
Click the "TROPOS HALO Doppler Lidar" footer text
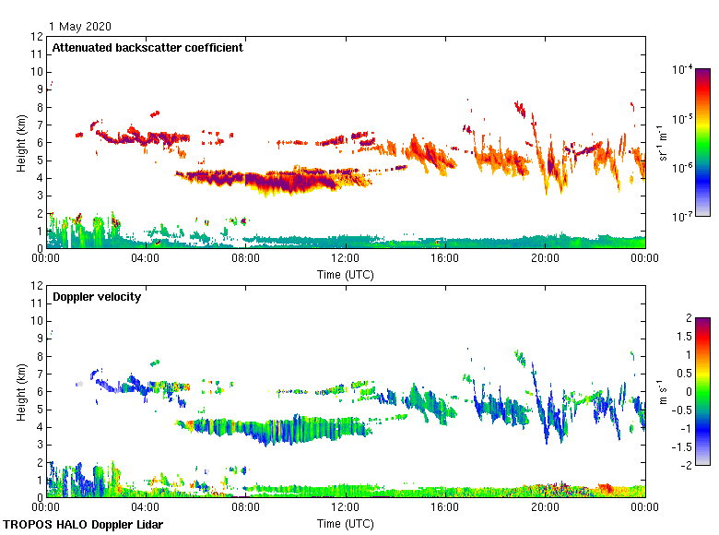point(85,524)
